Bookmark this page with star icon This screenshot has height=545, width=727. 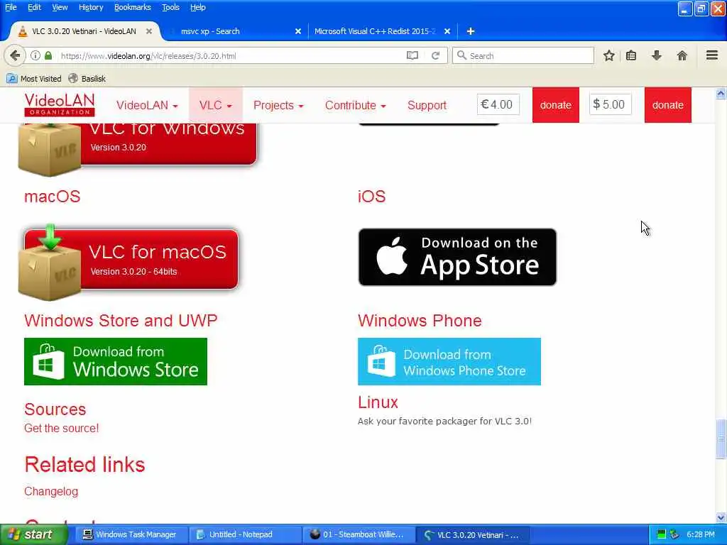tap(608, 55)
